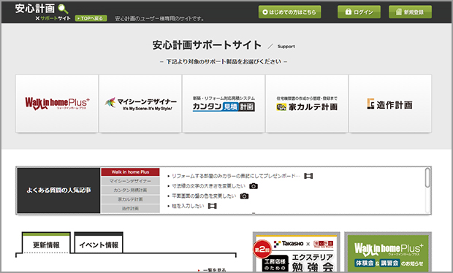Screen dimensions: 453x273
Task: Click the film icon beside リフォームする部屋 article
Action: tap(308, 176)
